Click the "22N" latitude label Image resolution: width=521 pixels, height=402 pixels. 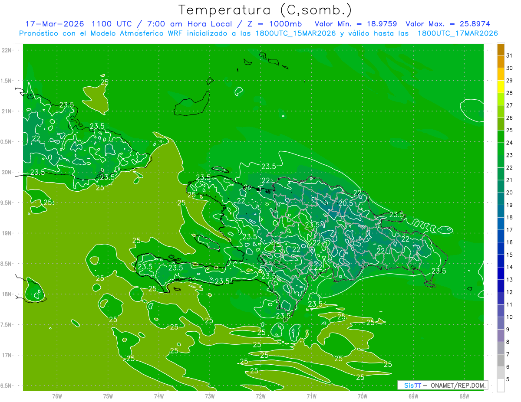(x=7, y=50)
